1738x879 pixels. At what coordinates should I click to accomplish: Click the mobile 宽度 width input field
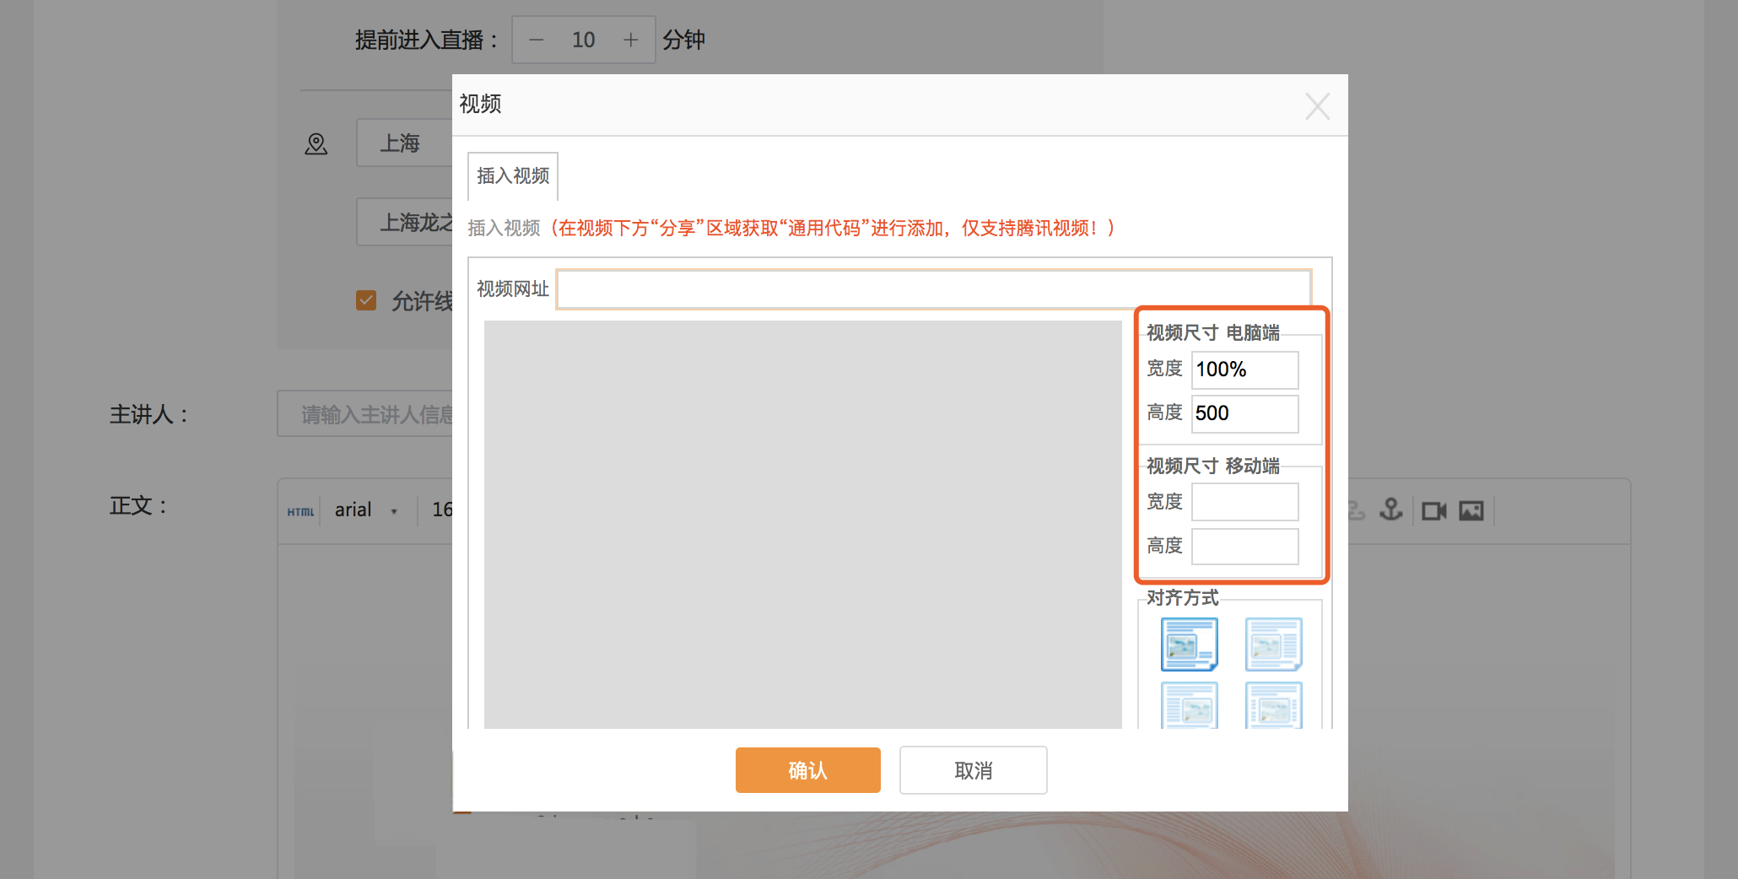click(1244, 502)
